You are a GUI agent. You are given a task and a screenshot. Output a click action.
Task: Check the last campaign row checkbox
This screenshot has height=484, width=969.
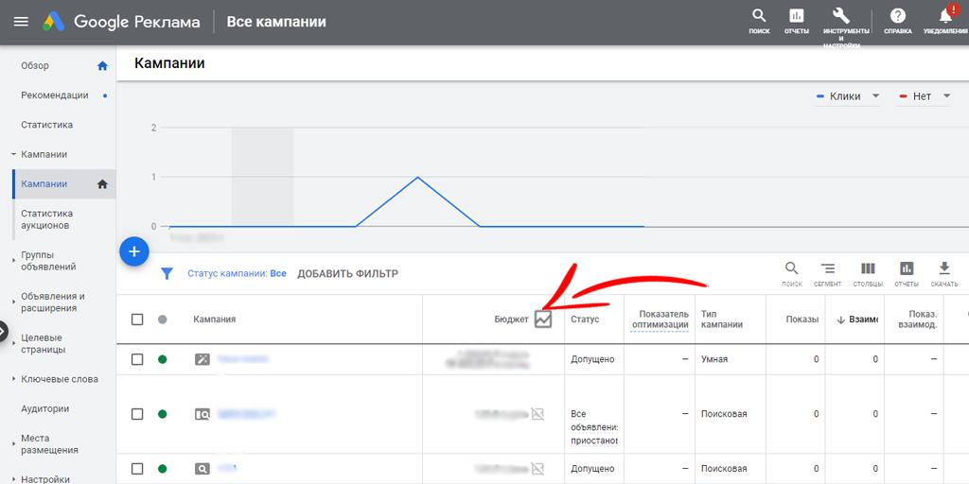click(x=137, y=468)
